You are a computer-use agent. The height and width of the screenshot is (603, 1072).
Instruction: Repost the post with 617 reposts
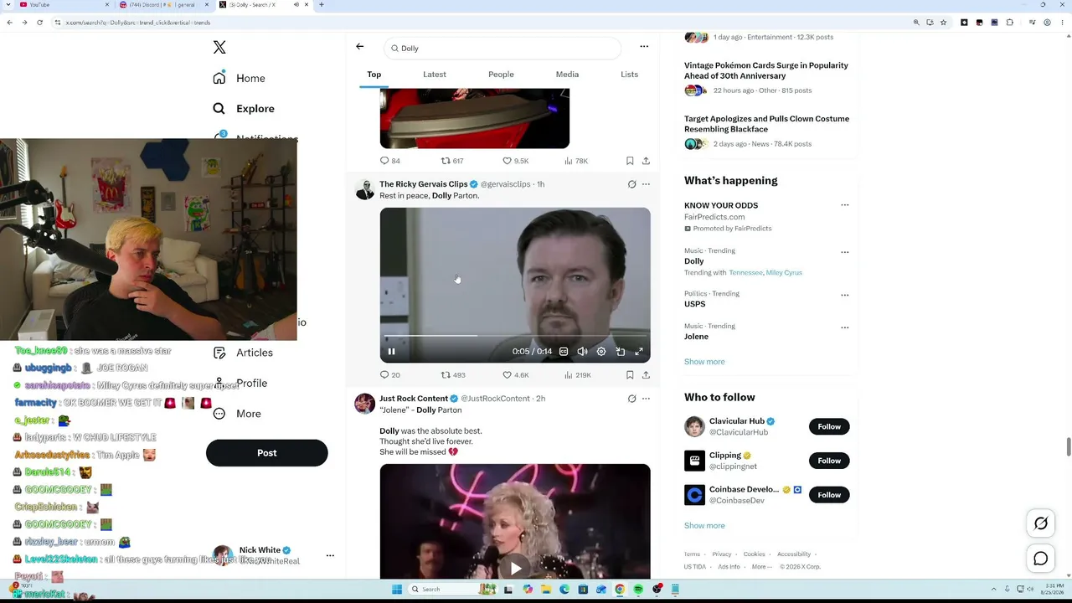coord(446,161)
